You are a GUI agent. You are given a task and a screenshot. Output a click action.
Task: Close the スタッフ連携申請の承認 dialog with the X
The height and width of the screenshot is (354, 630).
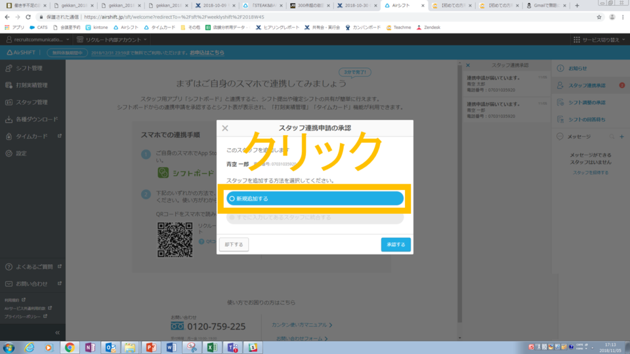point(225,128)
